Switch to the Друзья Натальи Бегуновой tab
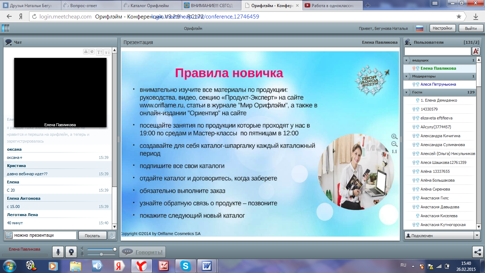Viewport: 485px width, 273px height. tap(30, 5)
